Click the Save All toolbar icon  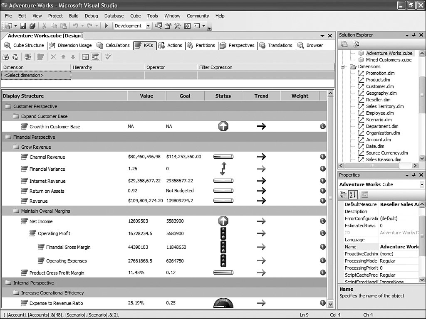click(32, 26)
